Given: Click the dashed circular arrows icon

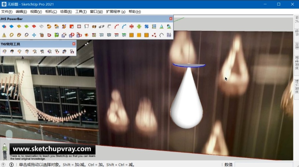Looking at the screenshot, I should [27, 35].
